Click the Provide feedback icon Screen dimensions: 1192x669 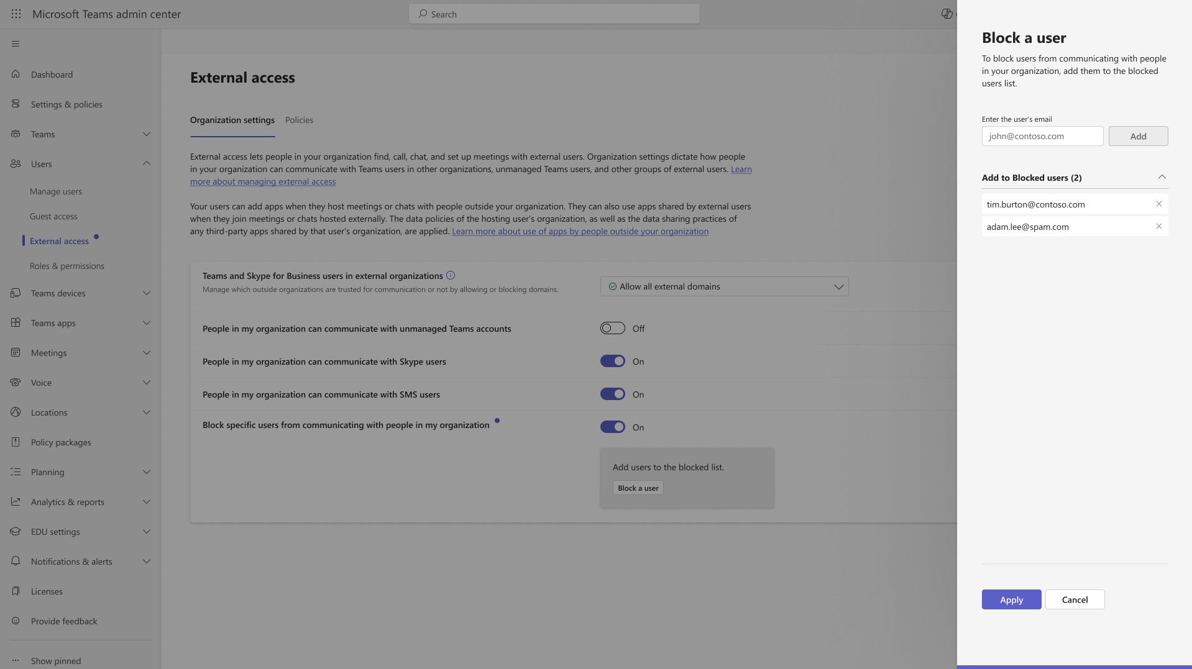coord(15,621)
